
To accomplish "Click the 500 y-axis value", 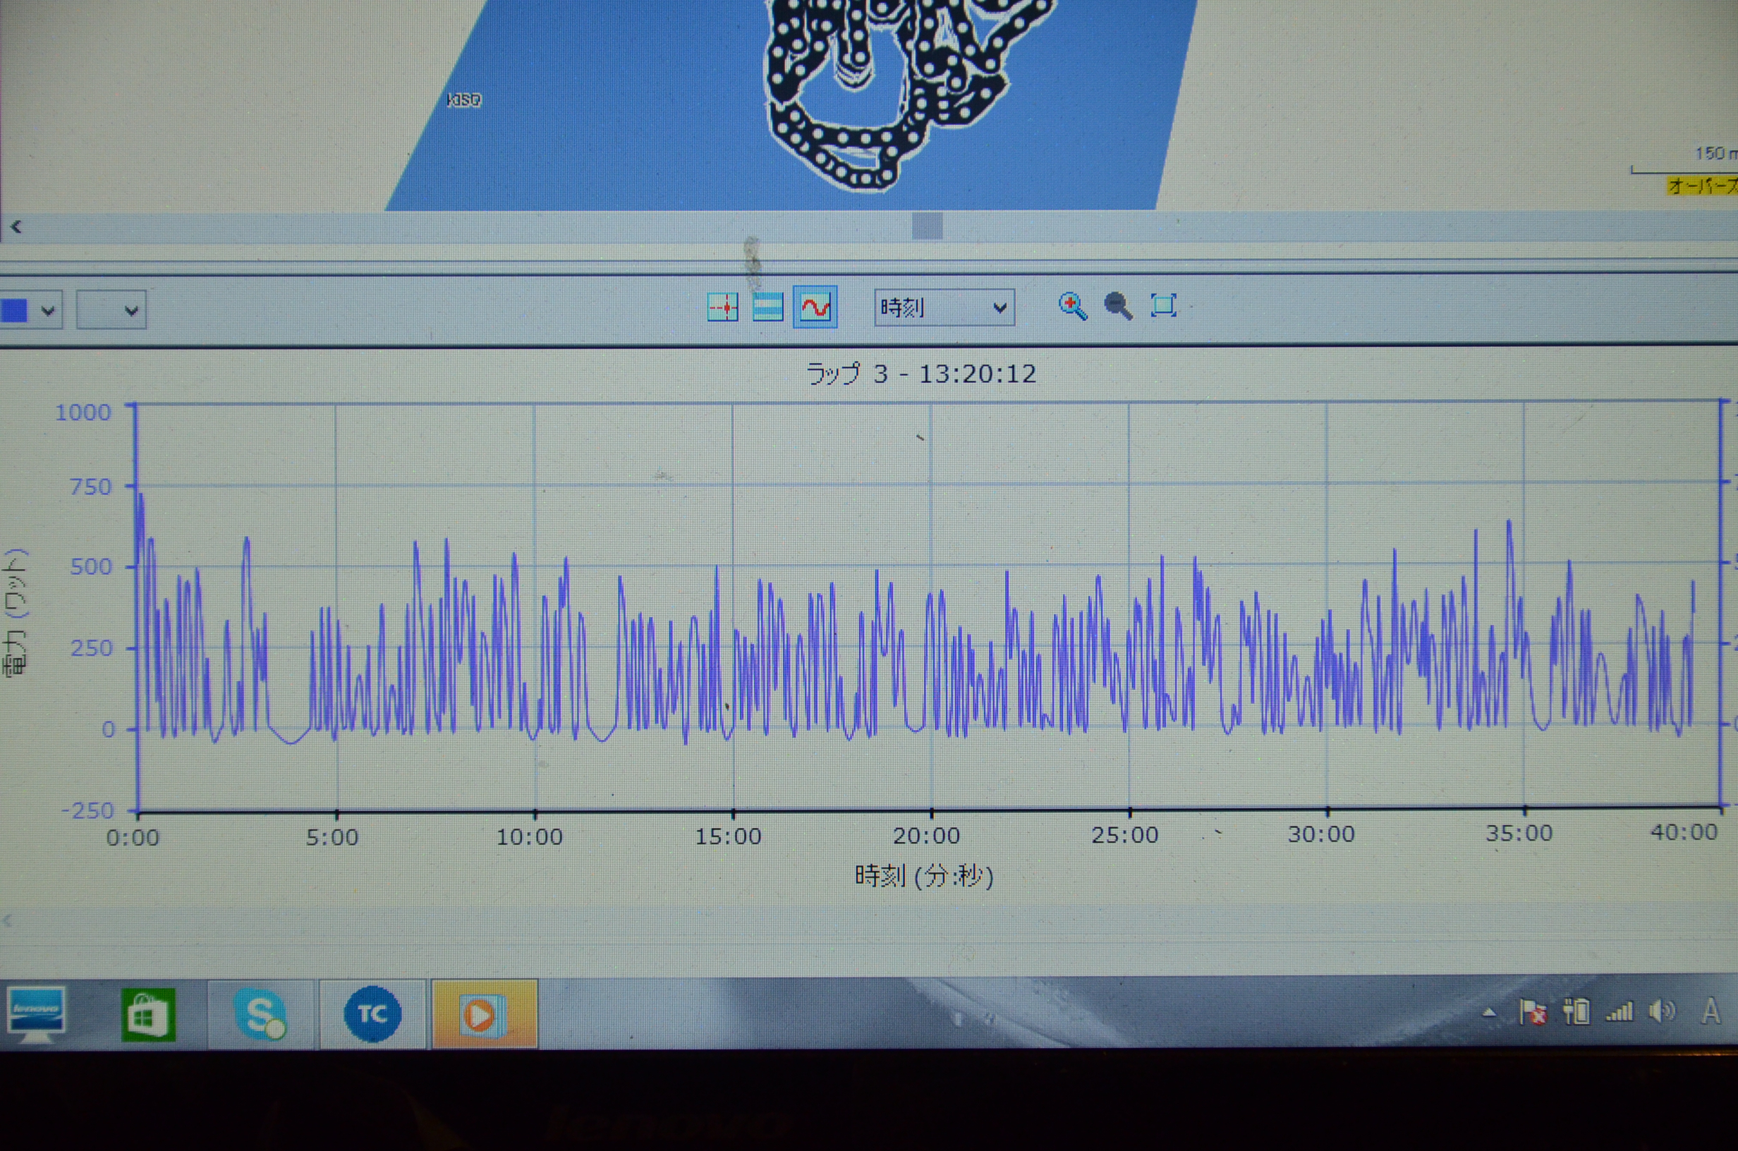I will (x=92, y=567).
